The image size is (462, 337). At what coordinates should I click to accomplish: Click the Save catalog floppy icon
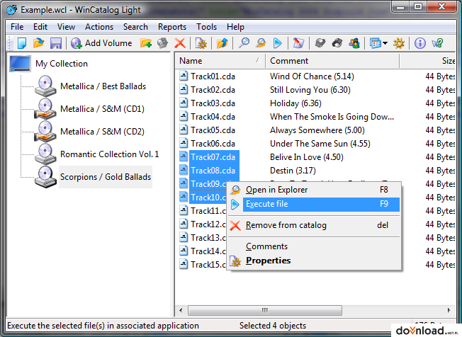[x=56, y=43]
